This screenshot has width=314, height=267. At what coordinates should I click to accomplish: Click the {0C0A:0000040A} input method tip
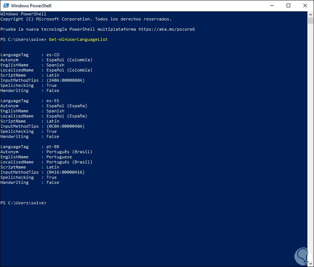[65, 126]
